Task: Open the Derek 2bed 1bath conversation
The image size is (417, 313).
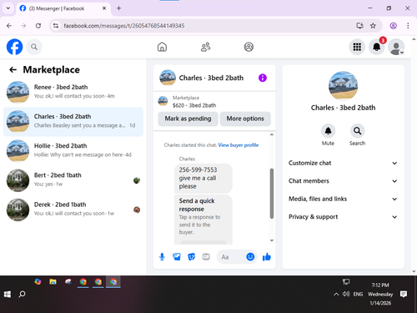Action: [73, 210]
